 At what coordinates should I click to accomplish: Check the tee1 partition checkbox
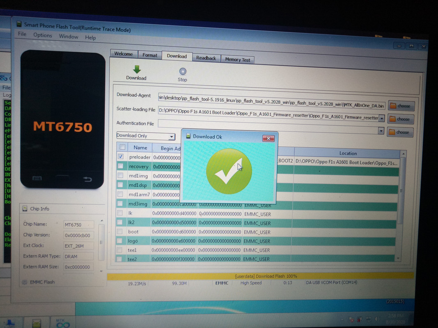pos(119,250)
